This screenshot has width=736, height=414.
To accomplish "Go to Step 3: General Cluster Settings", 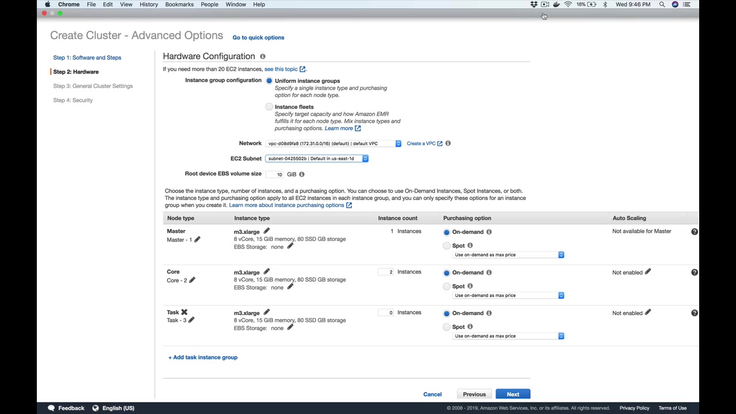I will coord(93,86).
